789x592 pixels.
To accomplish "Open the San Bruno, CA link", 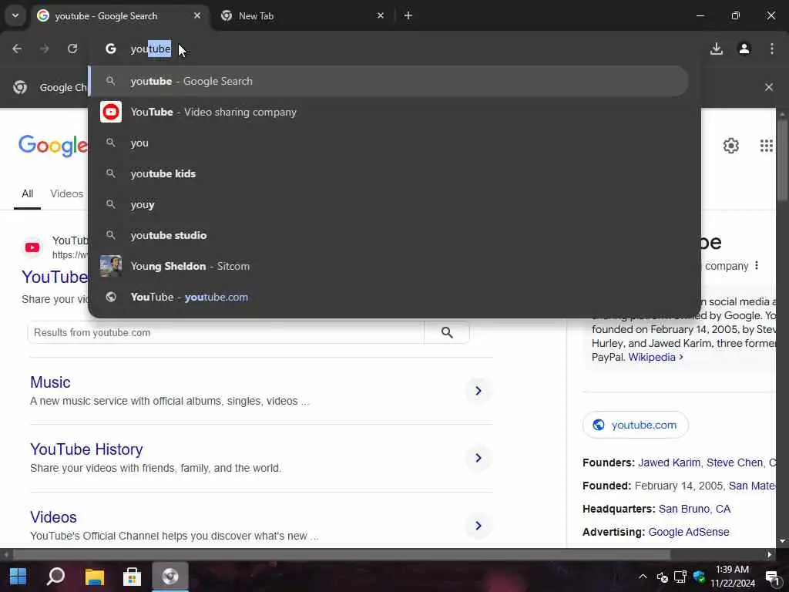I will pyautogui.click(x=694, y=509).
